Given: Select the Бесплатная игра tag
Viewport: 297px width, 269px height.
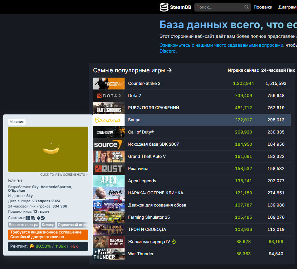Looking at the screenshot, I should click(x=24, y=225).
